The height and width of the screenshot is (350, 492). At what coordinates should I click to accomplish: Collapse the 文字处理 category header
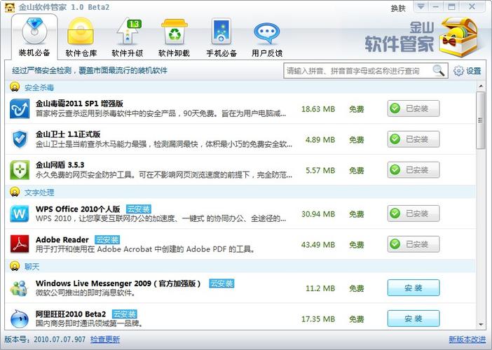point(240,192)
